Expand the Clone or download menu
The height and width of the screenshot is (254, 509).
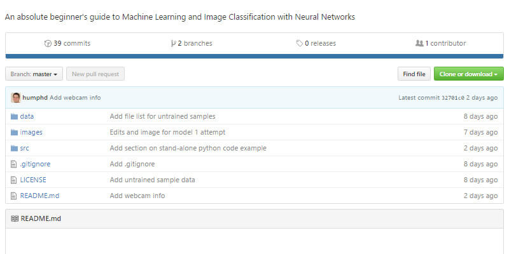pos(468,74)
